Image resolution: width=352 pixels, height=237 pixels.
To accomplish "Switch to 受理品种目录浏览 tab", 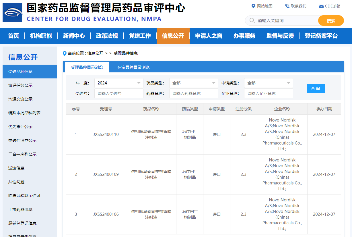I will coord(87,67).
